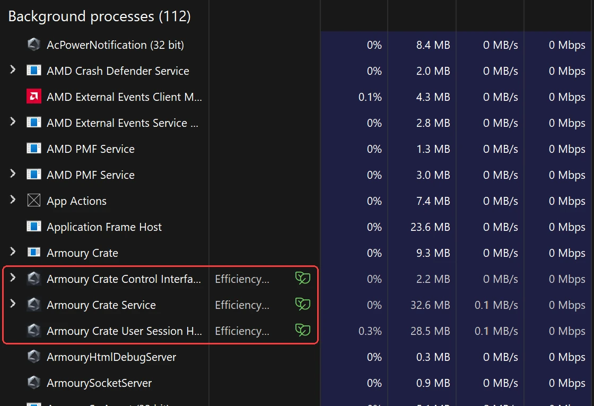Expand the Armoury Crate process group
The height and width of the screenshot is (406, 594).
13,252
